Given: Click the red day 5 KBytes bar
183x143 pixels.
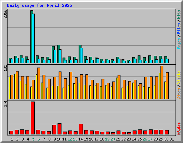Looking at the screenshot, I should [x=33, y=118].
